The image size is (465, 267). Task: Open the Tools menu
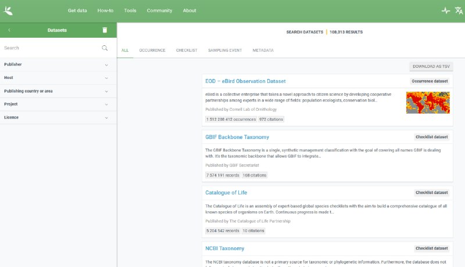click(x=130, y=10)
